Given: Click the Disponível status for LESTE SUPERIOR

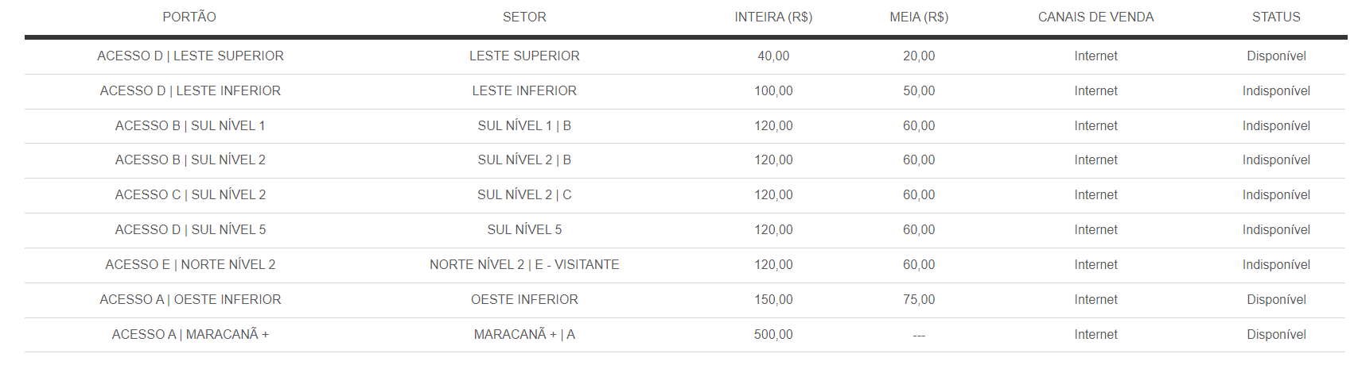Looking at the screenshot, I should click(x=1276, y=56).
